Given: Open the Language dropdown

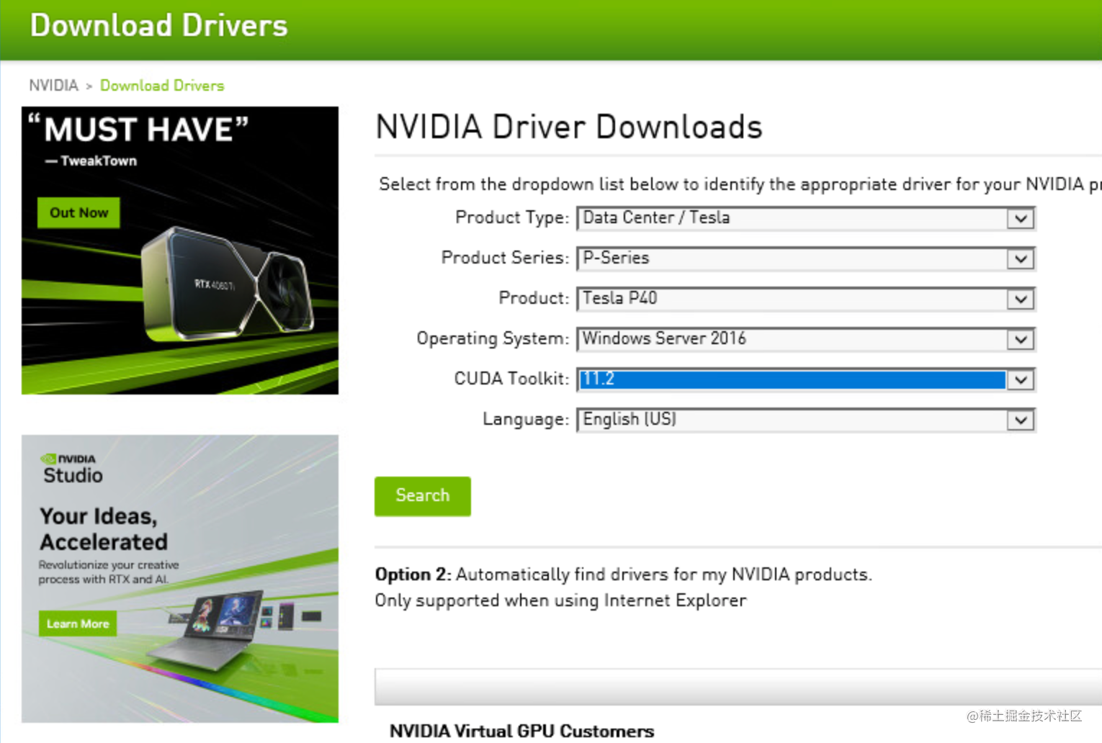Looking at the screenshot, I should [x=805, y=420].
